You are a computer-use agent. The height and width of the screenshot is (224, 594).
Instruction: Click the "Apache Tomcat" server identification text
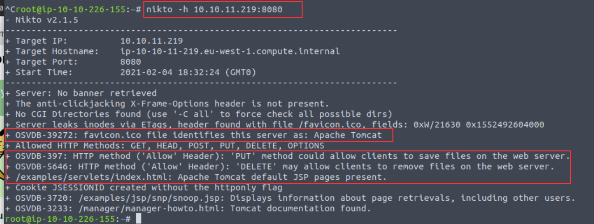pos(354,135)
